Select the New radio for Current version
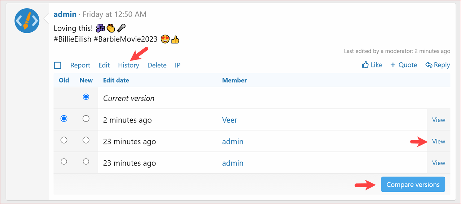The image size is (461, 204). click(x=86, y=97)
